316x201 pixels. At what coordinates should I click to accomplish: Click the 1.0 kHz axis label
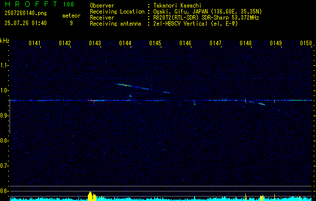point(4,90)
